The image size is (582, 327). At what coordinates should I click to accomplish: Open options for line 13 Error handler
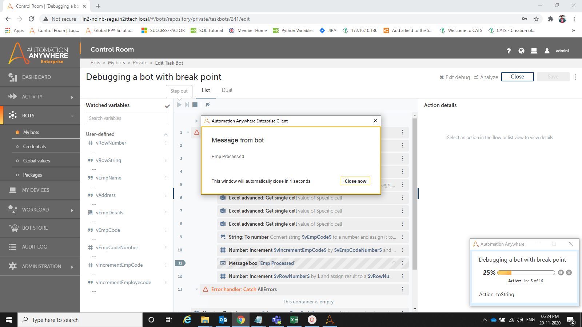tap(403, 289)
